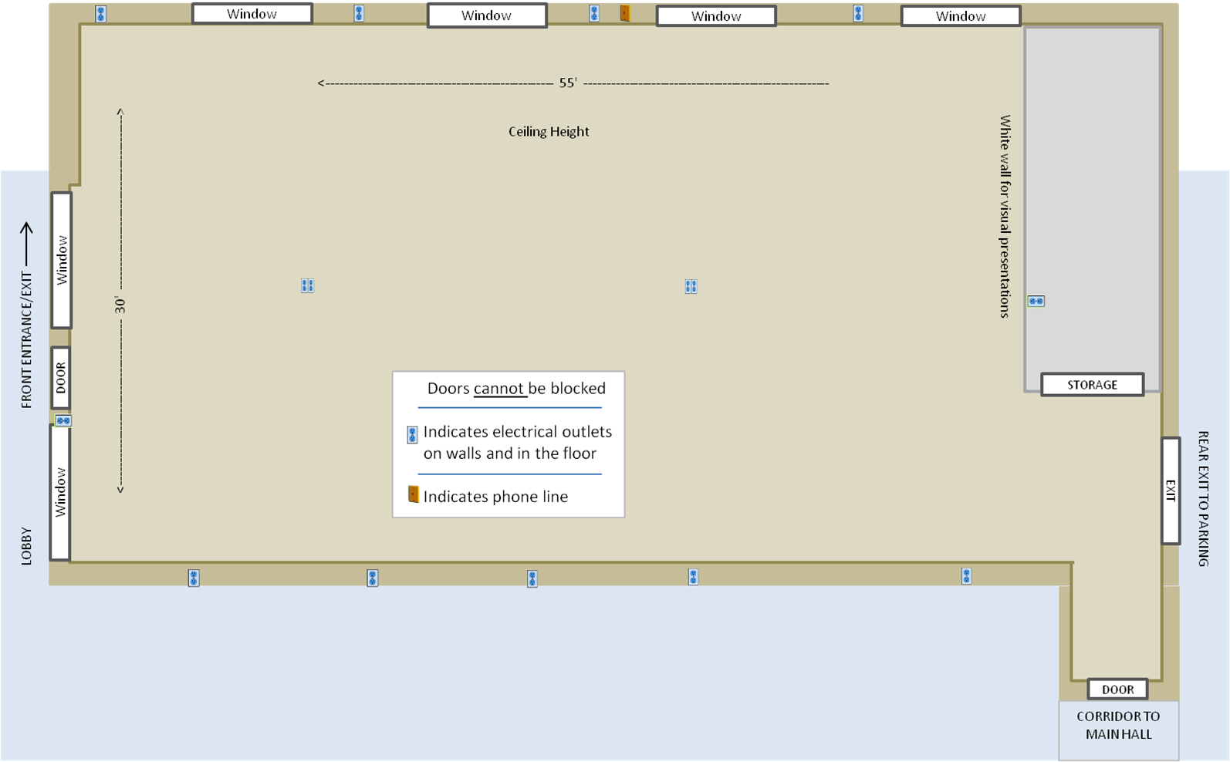
Task: Select the 'Indicates electrical outlets' legend text
Action: pos(517,443)
